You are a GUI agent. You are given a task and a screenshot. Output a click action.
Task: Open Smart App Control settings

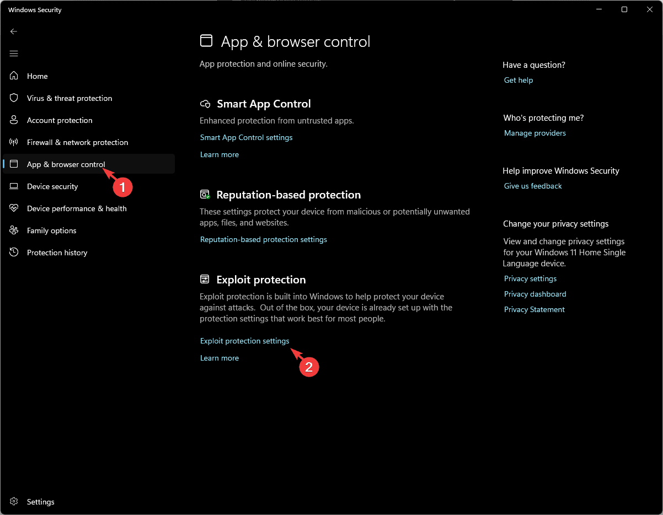click(246, 137)
